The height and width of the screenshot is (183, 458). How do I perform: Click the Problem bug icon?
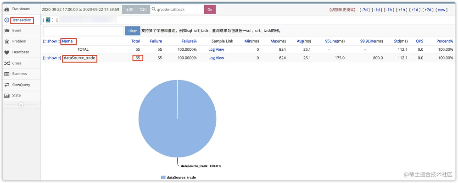(x=7, y=41)
